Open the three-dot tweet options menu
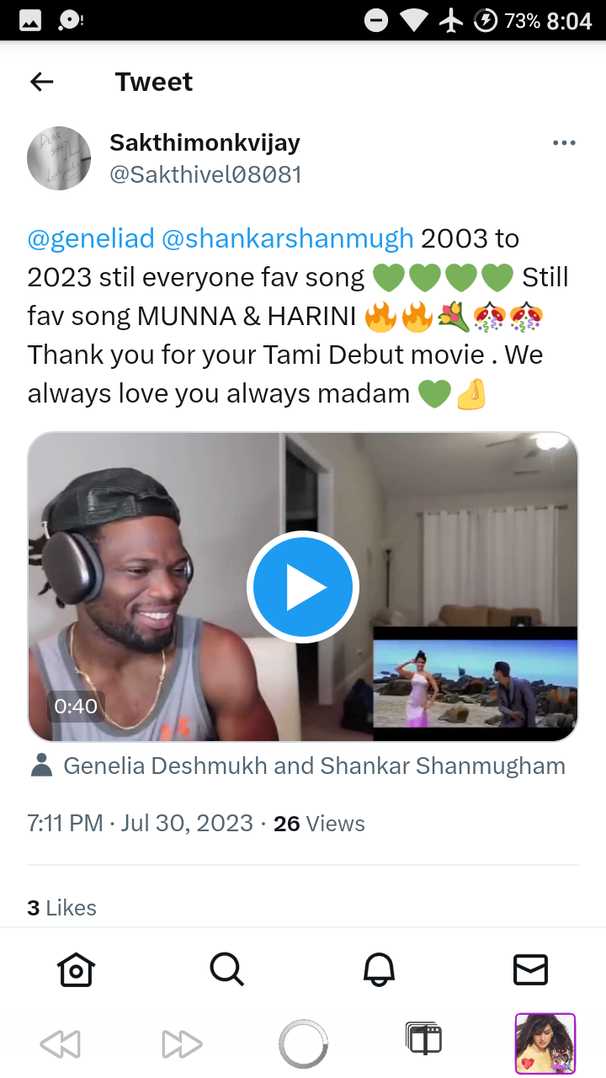This screenshot has width=606, height=1078. pos(564,143)
